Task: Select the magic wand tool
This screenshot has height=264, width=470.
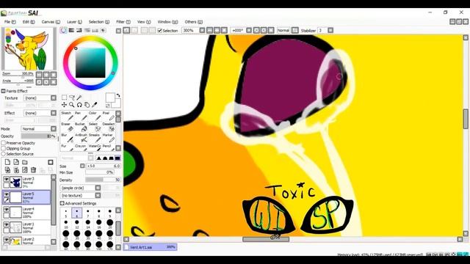Action: click(x=79, y=98)
